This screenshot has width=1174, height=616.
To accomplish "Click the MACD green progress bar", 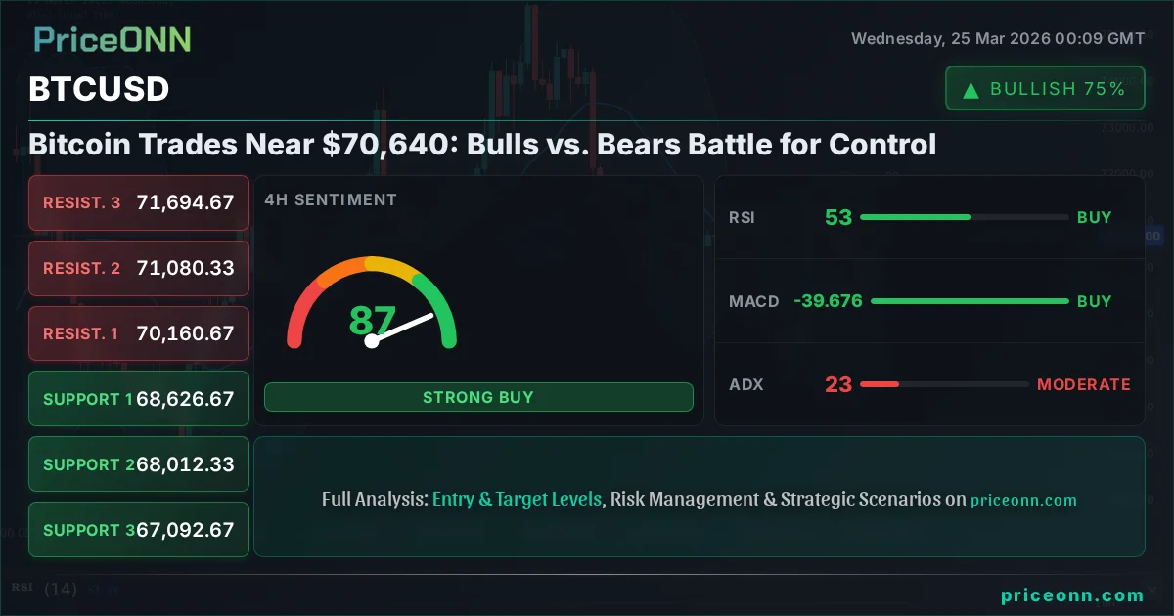I will pos(969,301).
